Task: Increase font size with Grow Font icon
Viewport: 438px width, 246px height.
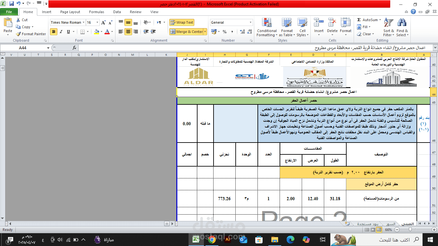Action: [104, 22]
